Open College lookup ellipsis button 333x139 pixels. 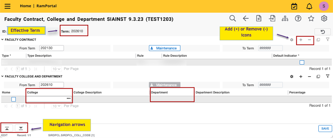coord(69,99)
